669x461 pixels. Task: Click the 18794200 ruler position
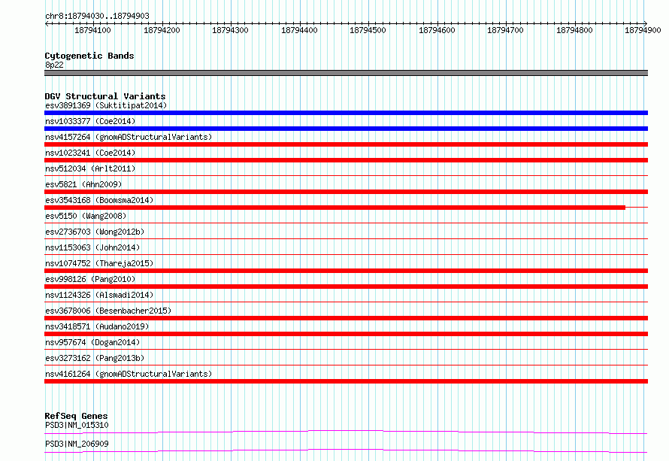coord(162,30)
